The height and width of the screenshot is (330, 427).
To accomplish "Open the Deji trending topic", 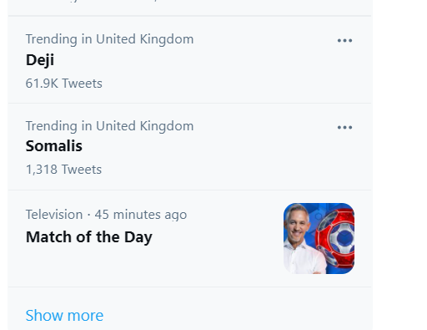I will (x=40, y=60).
